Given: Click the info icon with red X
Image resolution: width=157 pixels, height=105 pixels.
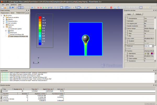Looking at the screenshot, I should [x=87, y=8].
